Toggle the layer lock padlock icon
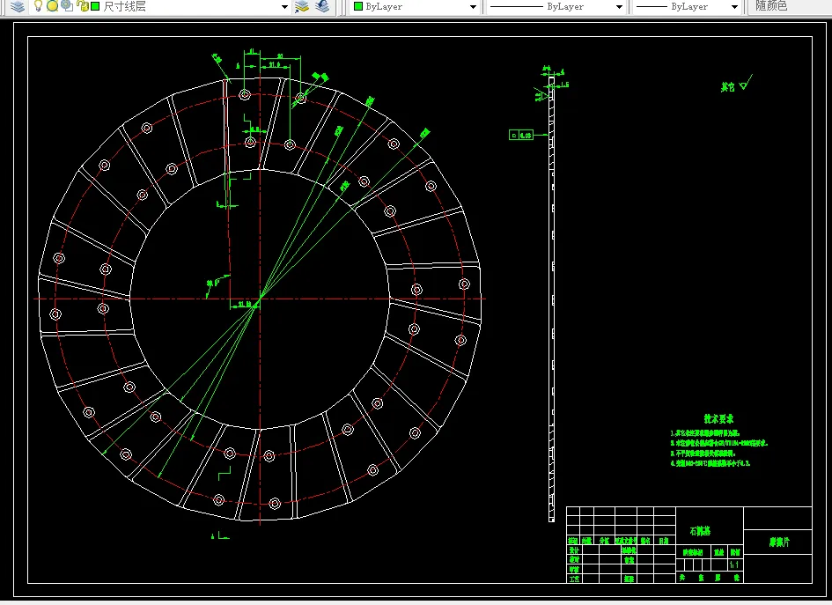Viewport: 832px width, 605px height. click(x=82, y=6)
